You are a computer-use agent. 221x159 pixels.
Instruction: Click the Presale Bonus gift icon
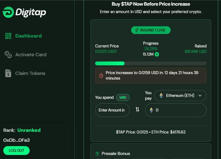[97, 153]
